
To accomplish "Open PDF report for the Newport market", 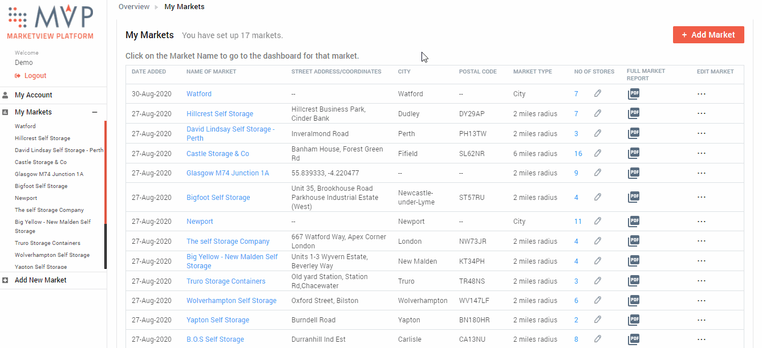I will pos(634,222).
